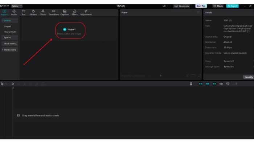Click 'Stay in original location' text

point(235,53)
